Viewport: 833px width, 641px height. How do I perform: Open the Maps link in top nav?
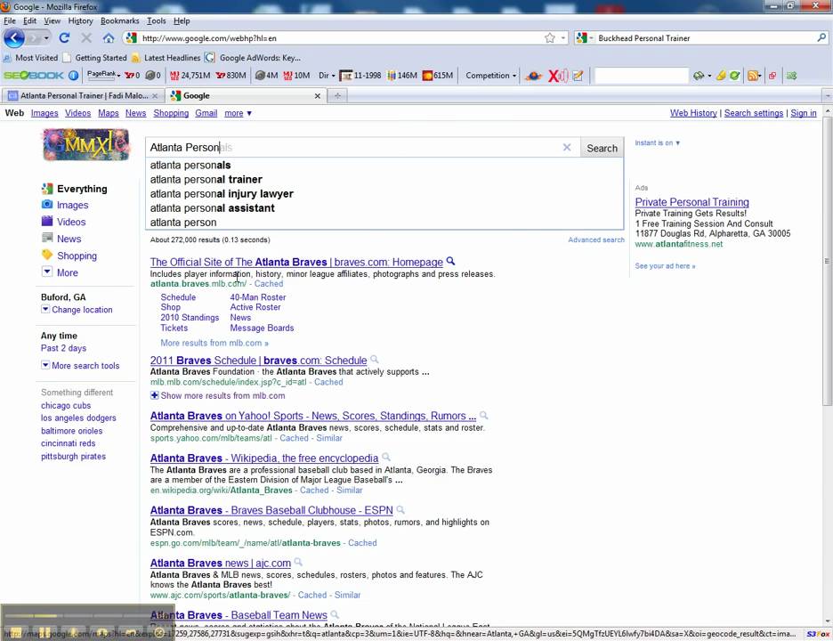tap(109, 113)
